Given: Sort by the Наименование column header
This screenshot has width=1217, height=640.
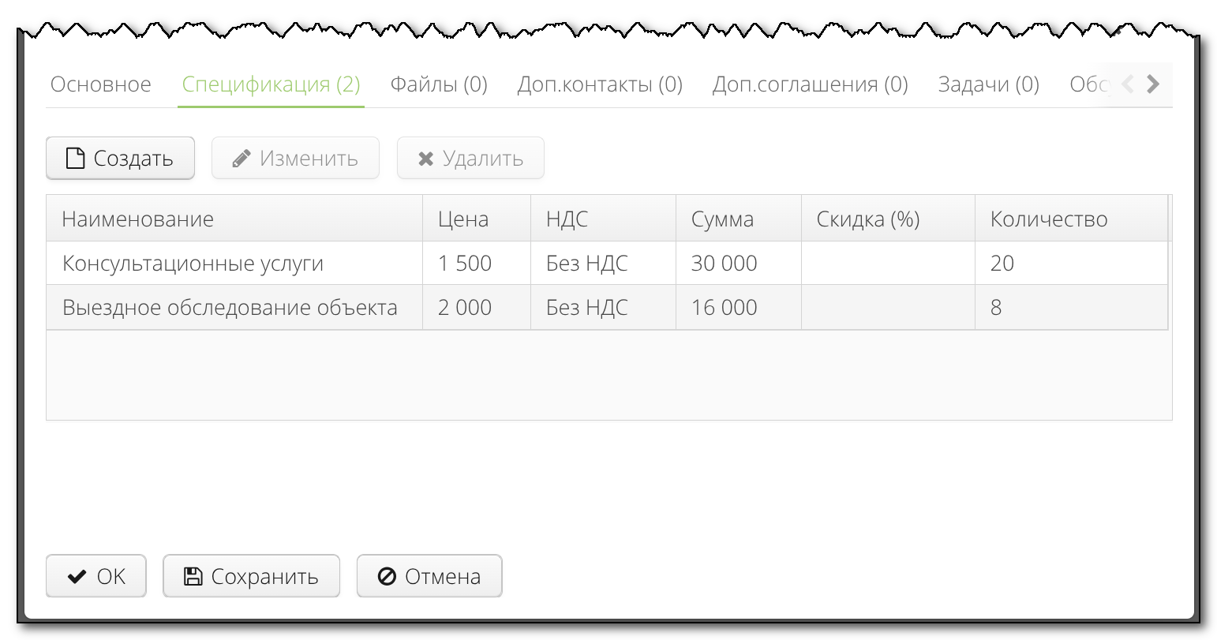Looking at the screenshot, I should (138, 219).
